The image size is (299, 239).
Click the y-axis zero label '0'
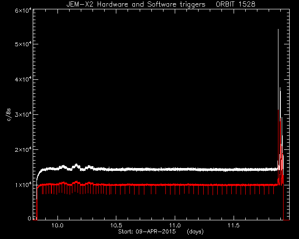pyautogui.click(x=29, y=218)
